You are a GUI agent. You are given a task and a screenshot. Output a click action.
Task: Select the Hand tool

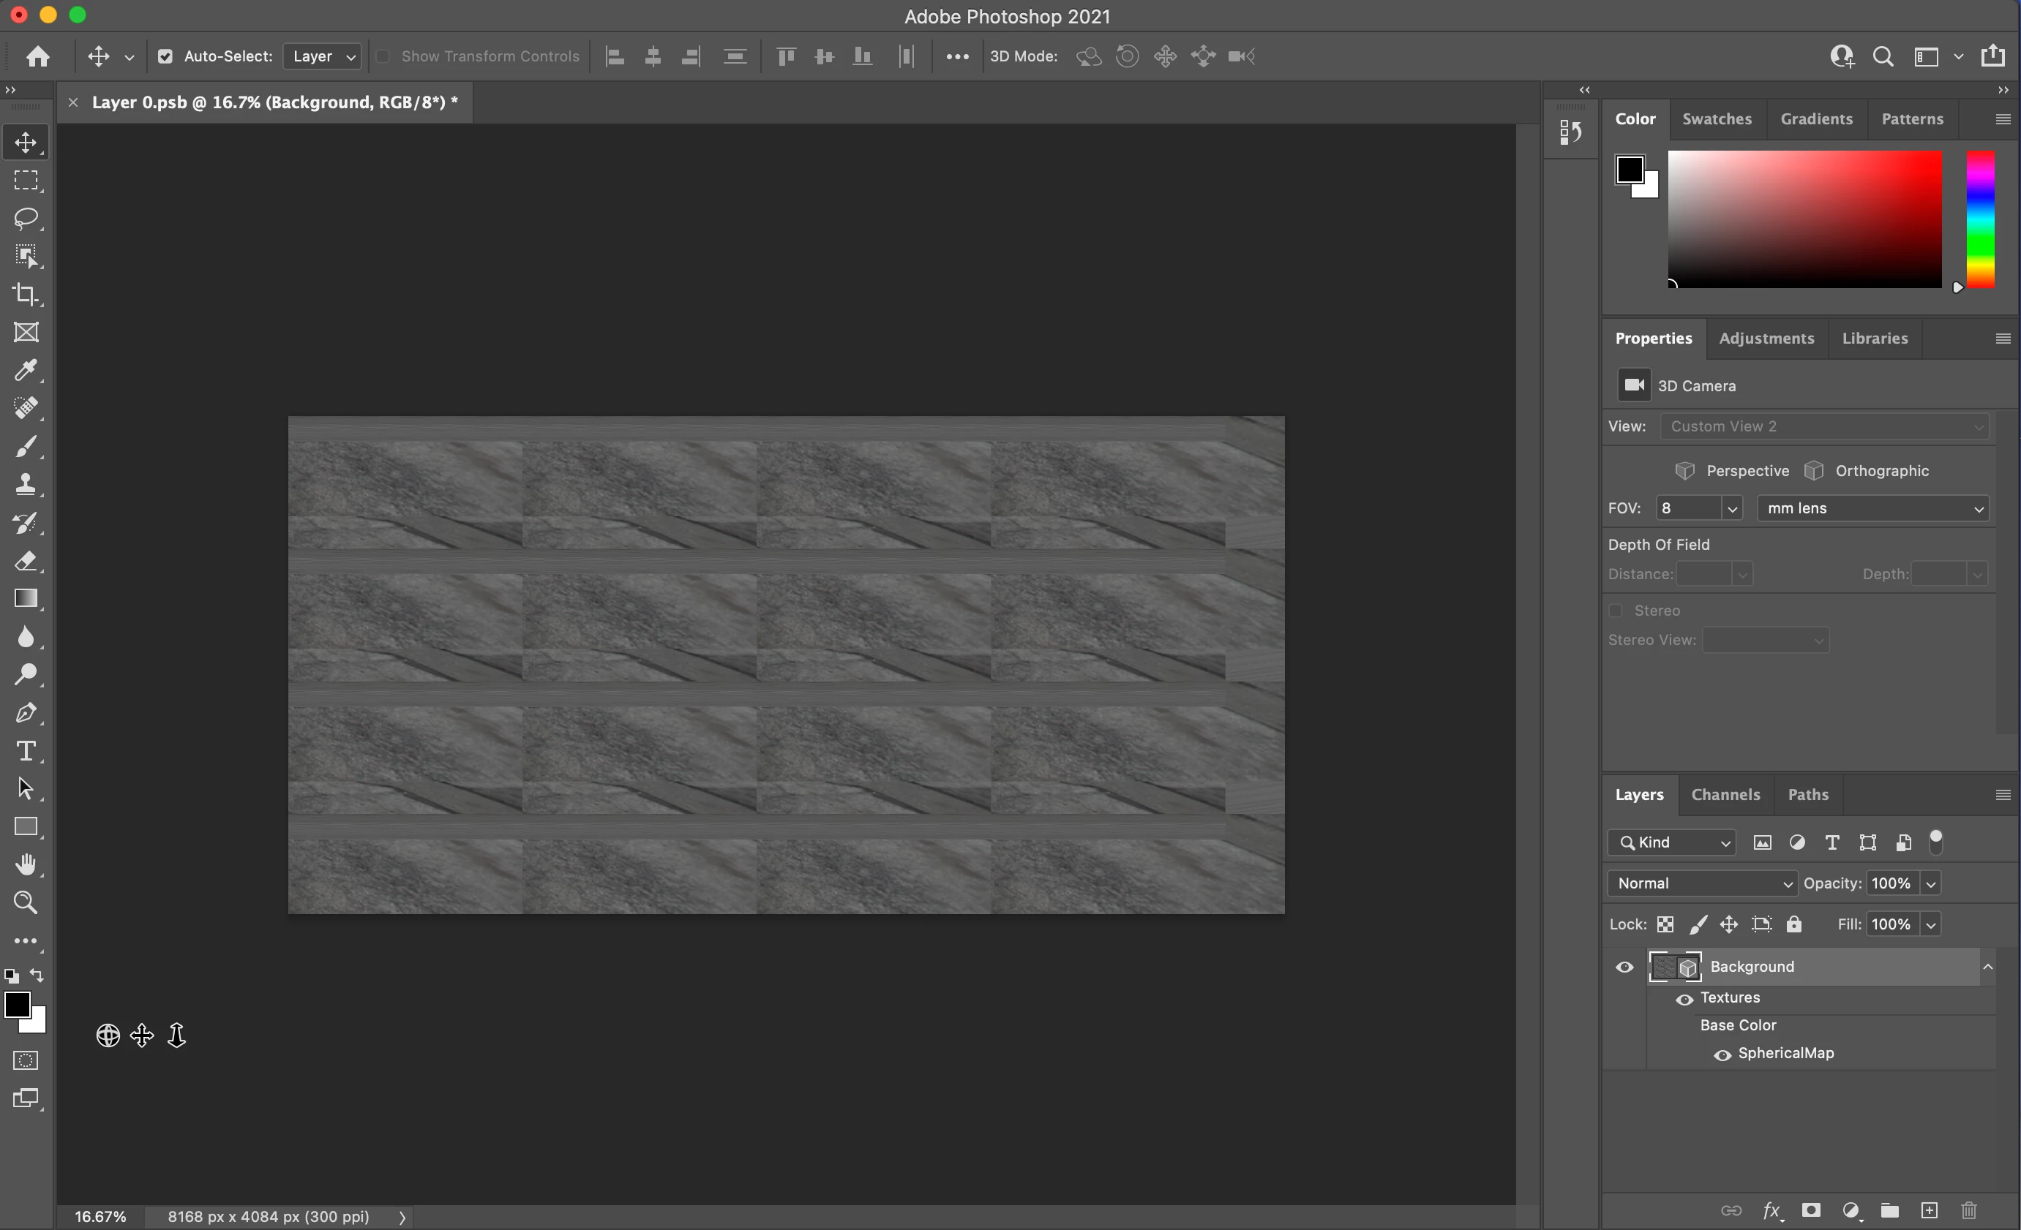26,864
